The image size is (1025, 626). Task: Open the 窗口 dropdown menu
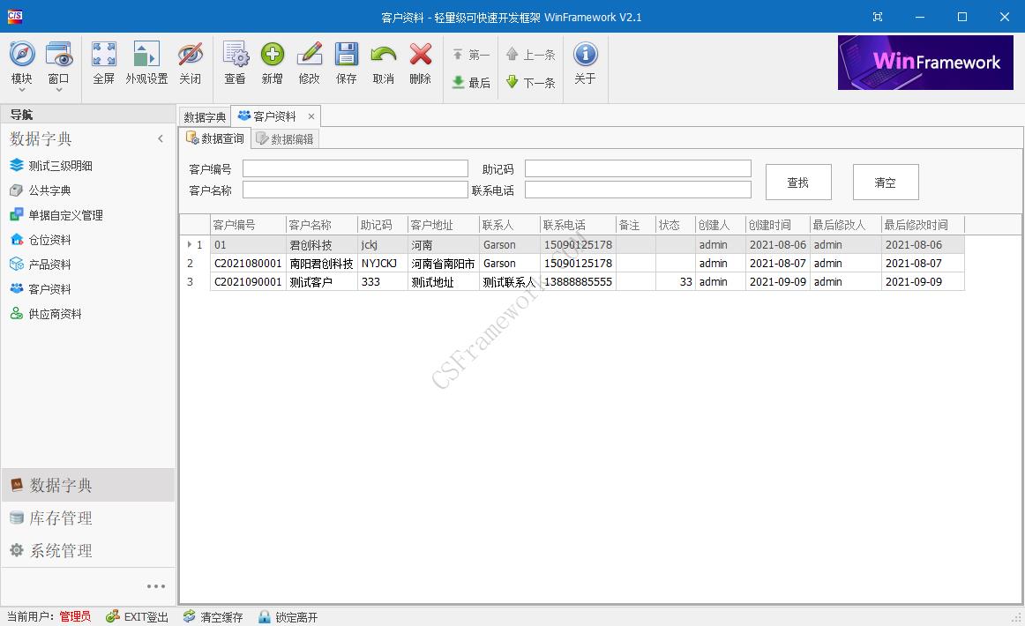(59, 62)
